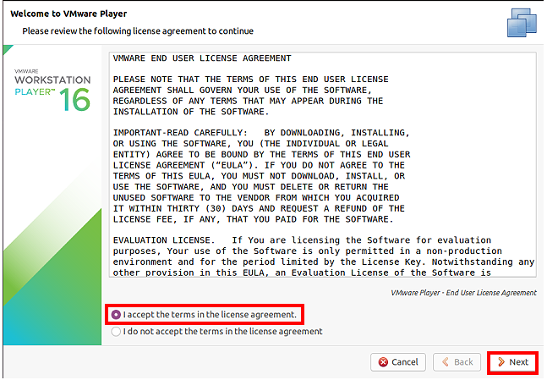The image size is (547, 380).
Task: Click inside the license agreement text box
Action: coord(323,165)
